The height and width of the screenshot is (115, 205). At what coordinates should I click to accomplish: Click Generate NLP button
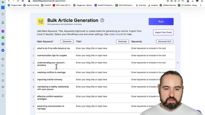coord(165,42)
